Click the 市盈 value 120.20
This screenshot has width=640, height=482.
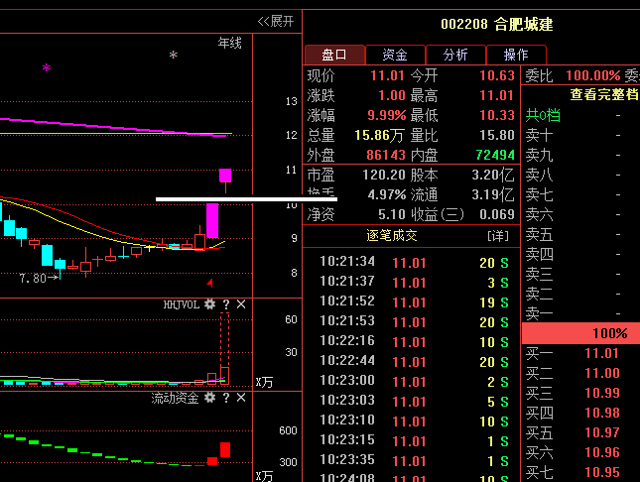coord(384,176)
